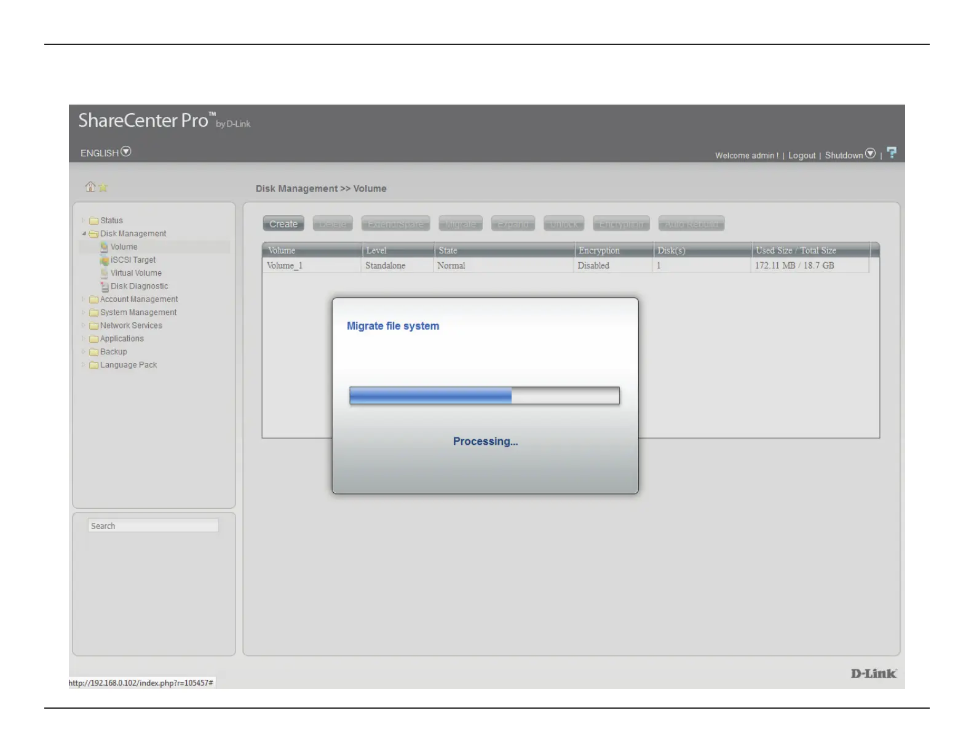The image size is (974, 753).
Task: Collapse the Disk Management tree node
Action: point(84,234)
